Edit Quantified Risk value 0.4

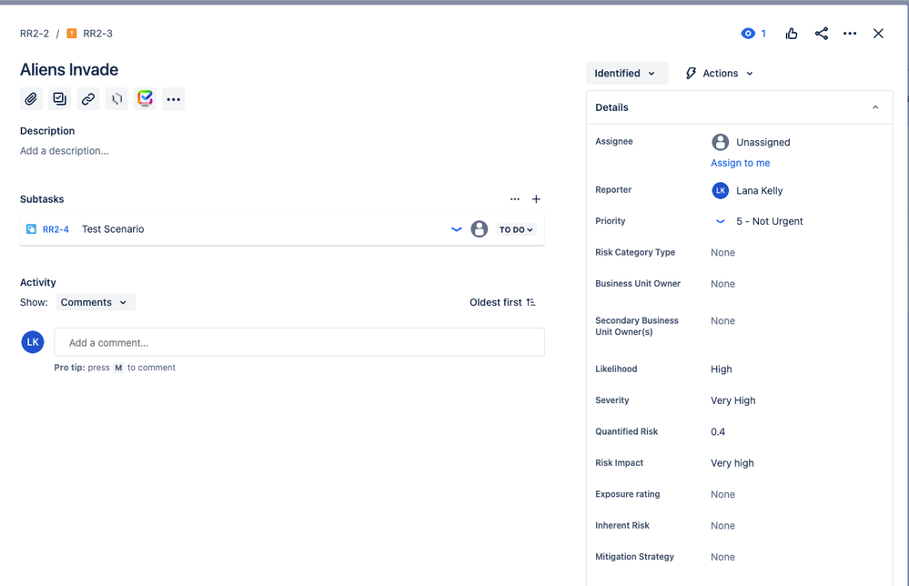tap(718, 432)
